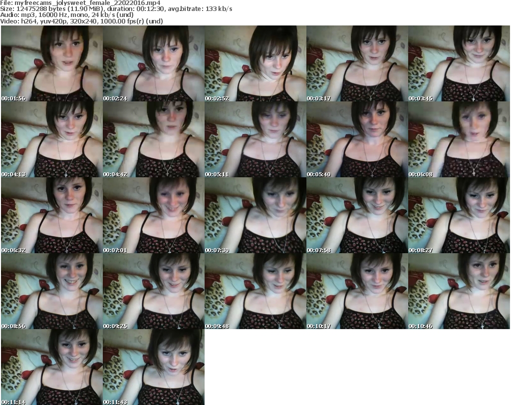The width and height of the screenshot is (511, 405).
Task: Select the thumbnail timestamped 00:05:40
Action: [357, 139]
